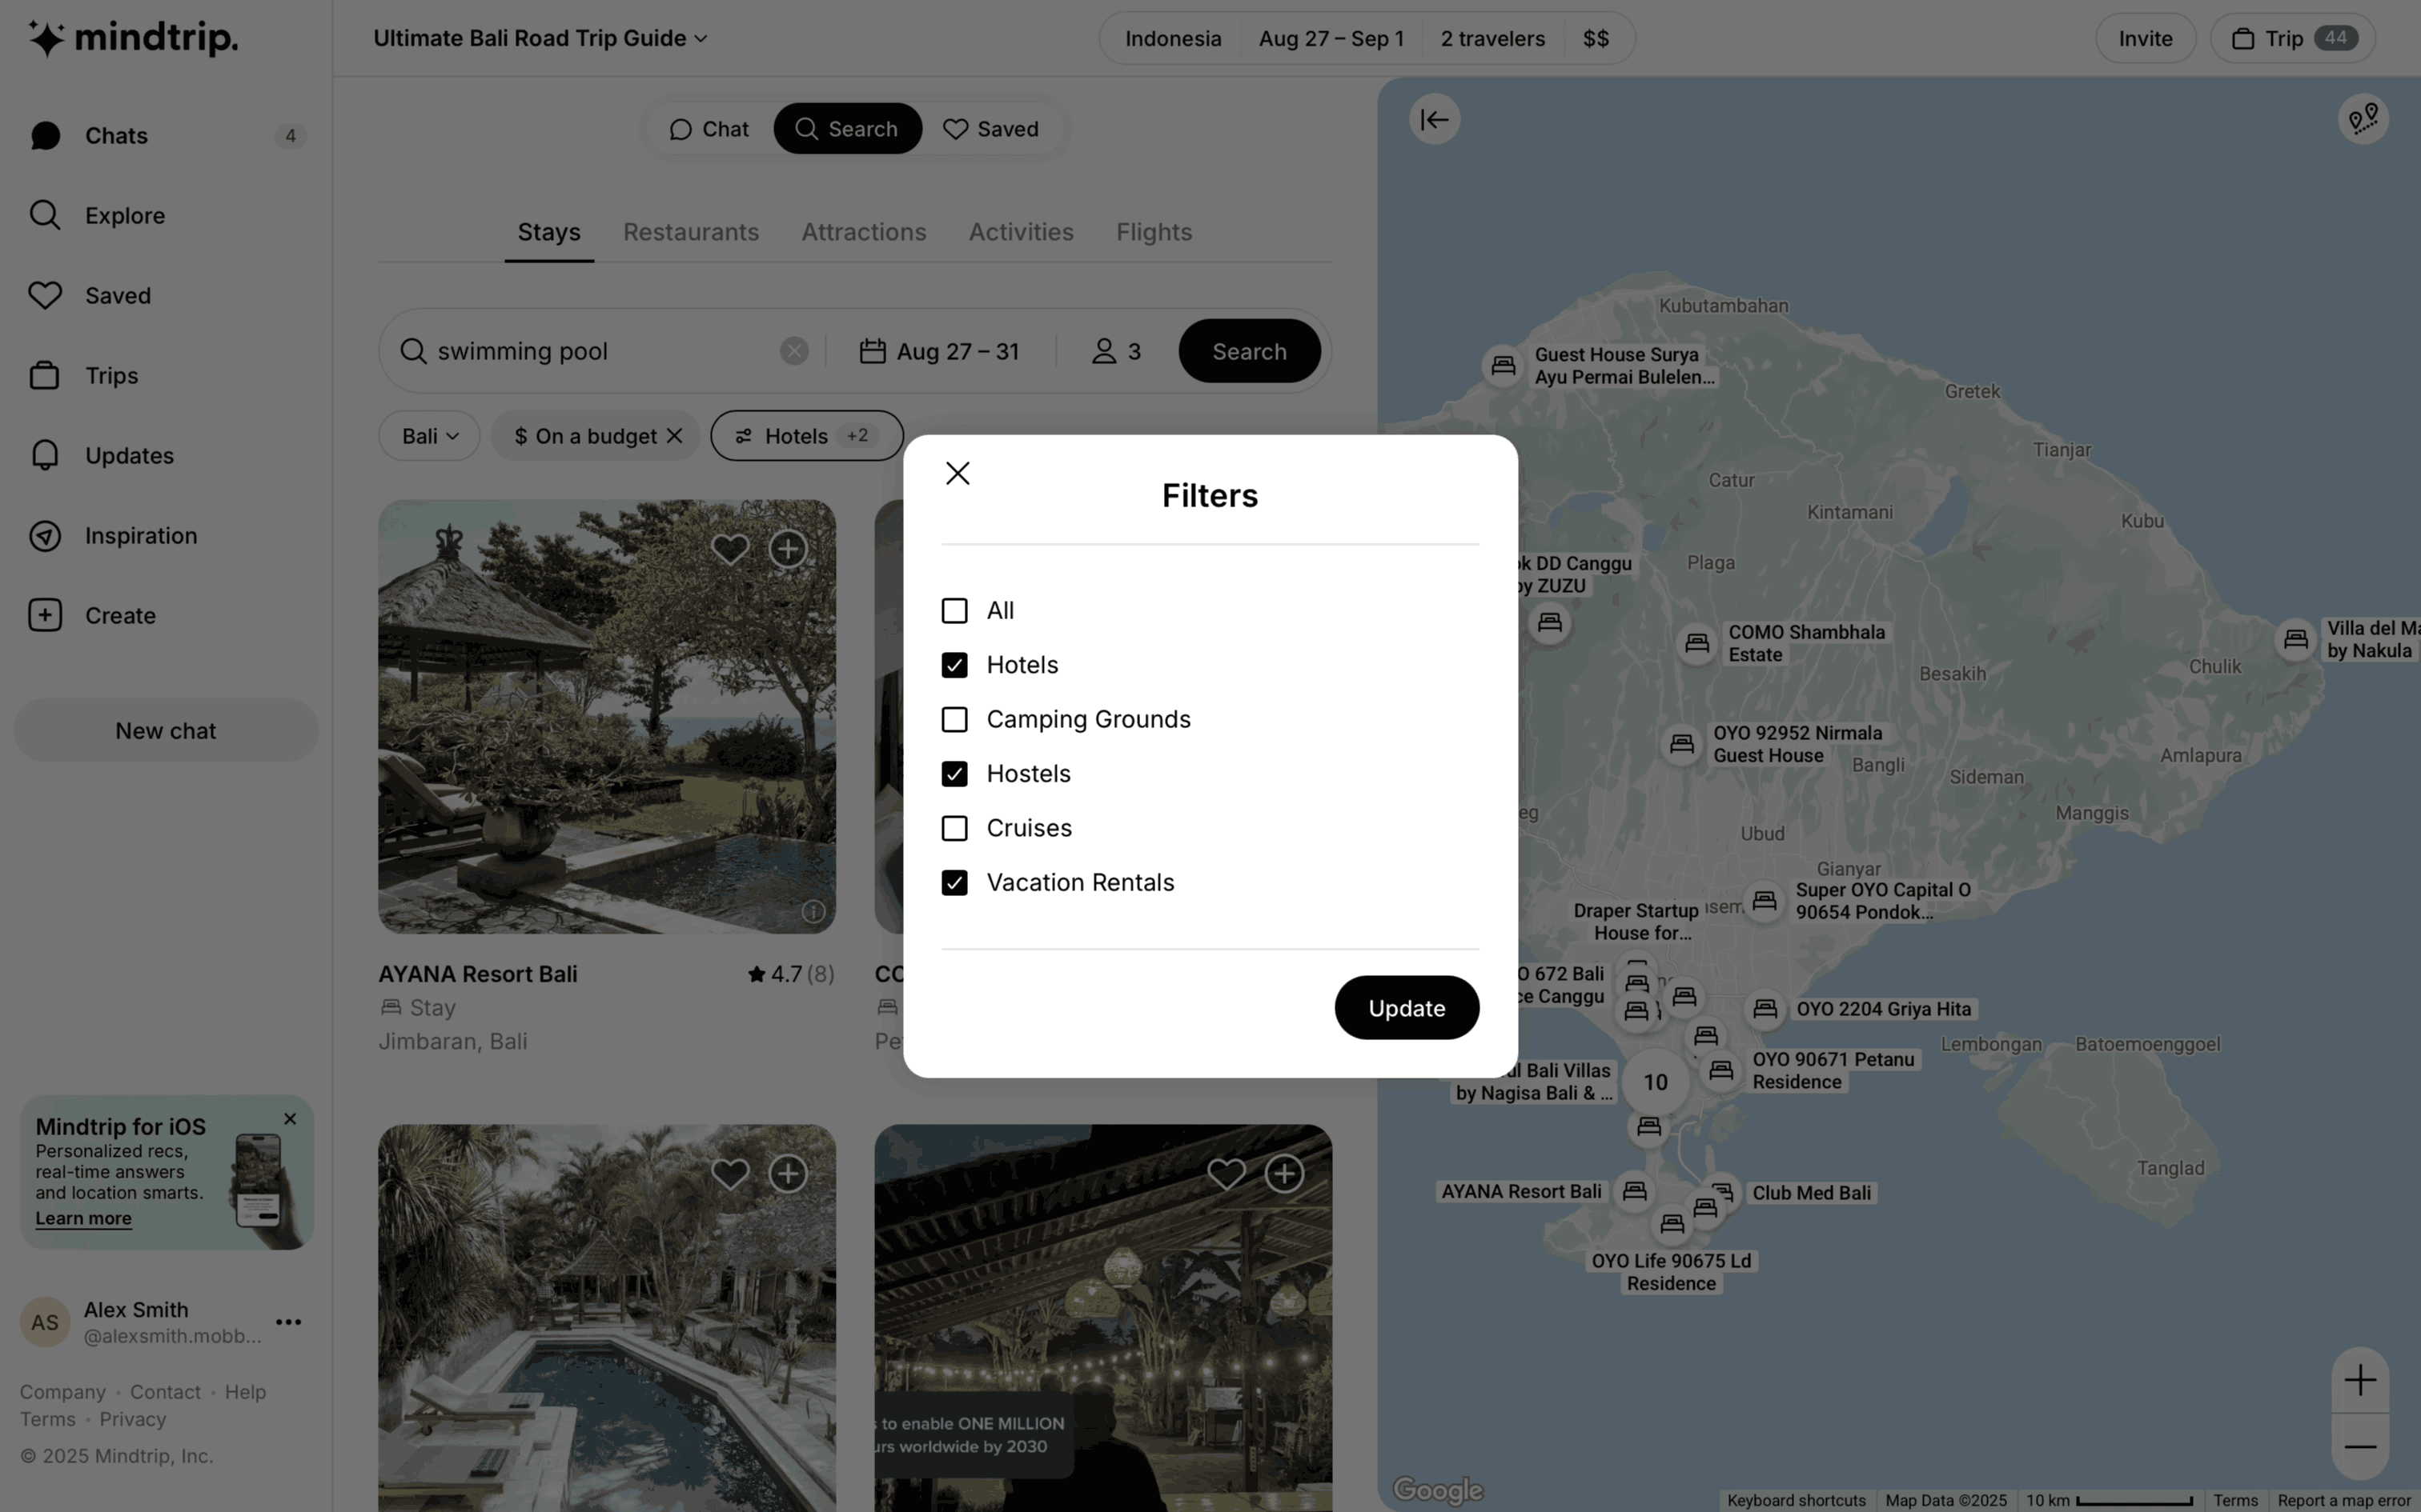2421x1512 pixels.
Task: Uncheck the Vacation Rentals checkbox
Action: pos(954,883)
